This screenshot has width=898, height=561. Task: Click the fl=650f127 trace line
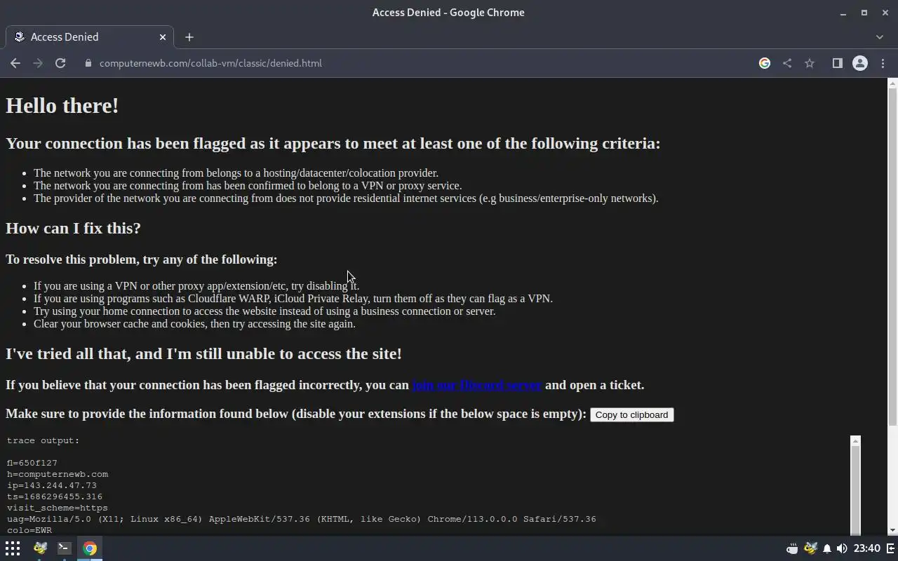point(32,463)
